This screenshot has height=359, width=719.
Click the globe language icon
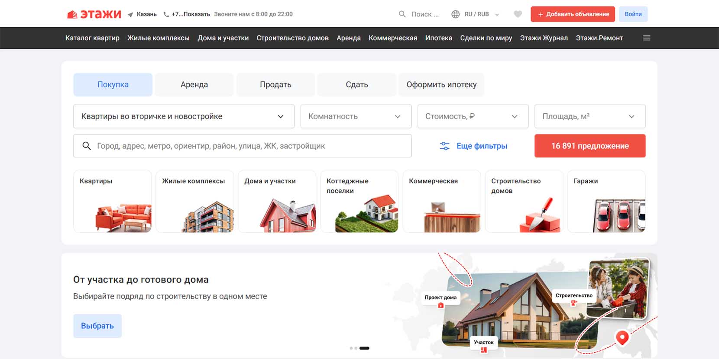tap(455, 14)
